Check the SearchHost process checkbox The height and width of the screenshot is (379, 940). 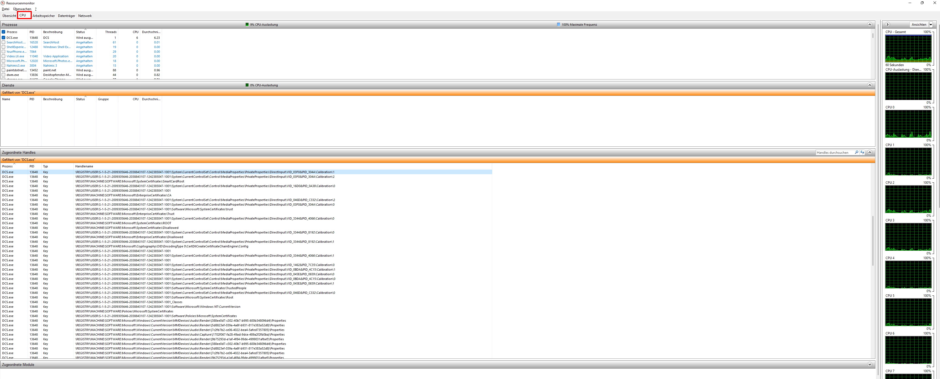click(4, 42)
